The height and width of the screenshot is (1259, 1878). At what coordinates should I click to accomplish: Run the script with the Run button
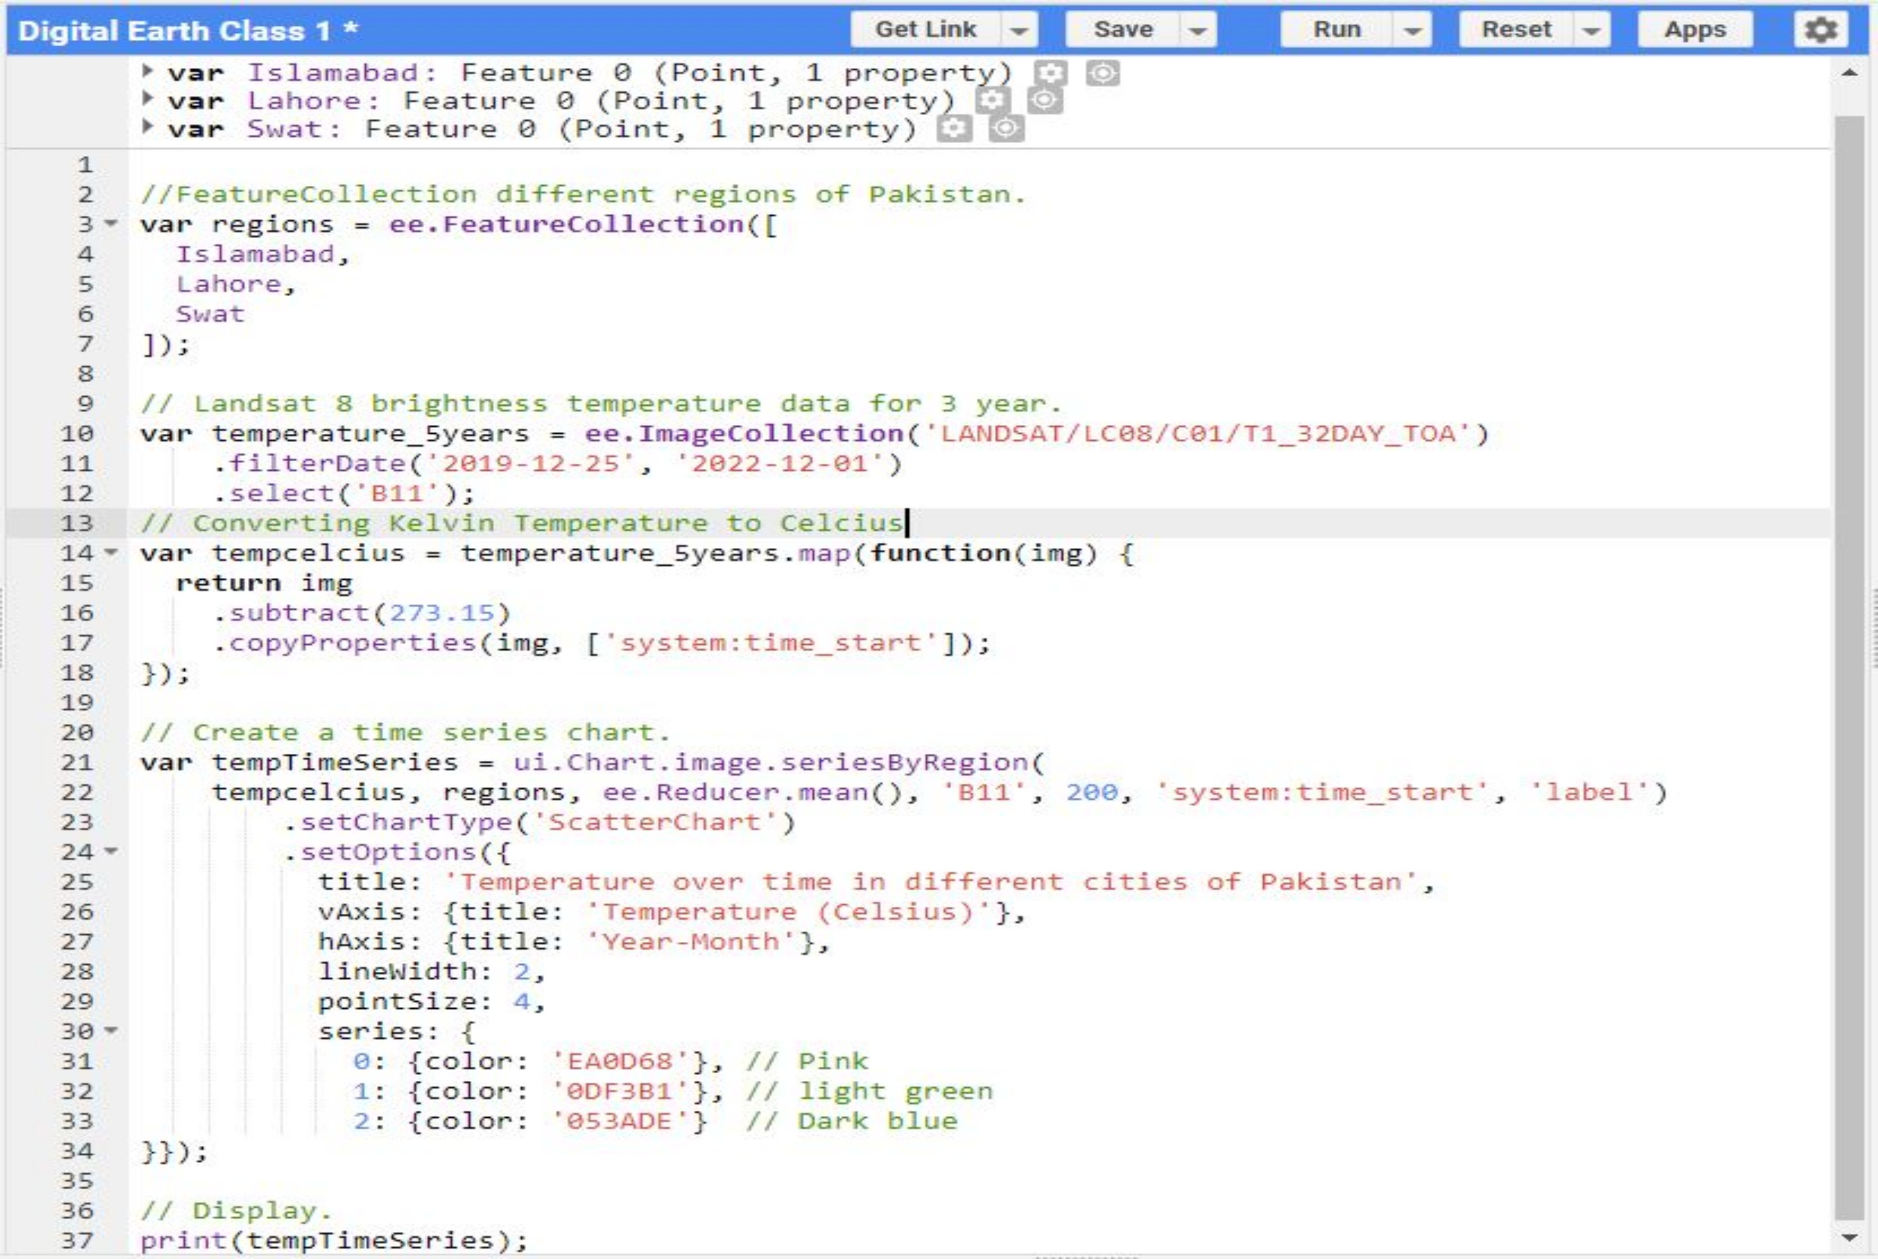coord(1337,30)
